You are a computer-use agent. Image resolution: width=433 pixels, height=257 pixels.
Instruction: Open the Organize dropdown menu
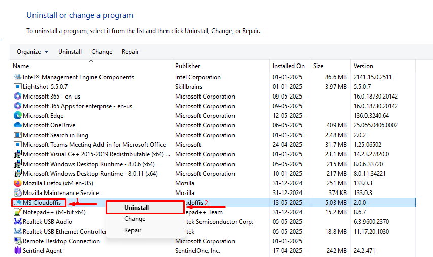click(32, 52)
